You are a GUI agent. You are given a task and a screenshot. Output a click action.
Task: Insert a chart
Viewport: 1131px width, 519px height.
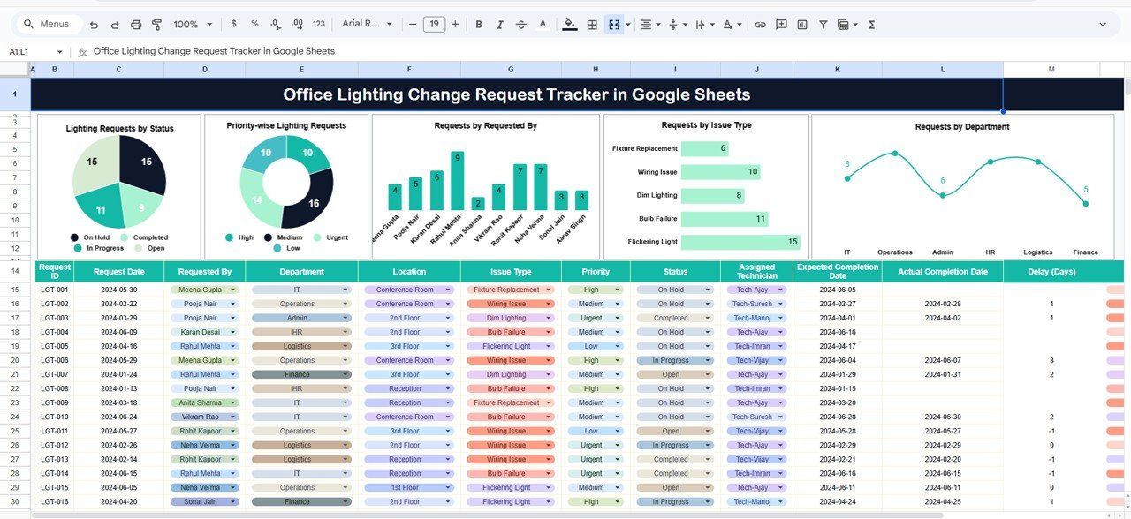[x=804, y=24]
